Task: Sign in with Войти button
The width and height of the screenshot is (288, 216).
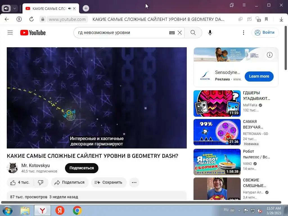Action: pyautogui.click(x=265, y=33)
